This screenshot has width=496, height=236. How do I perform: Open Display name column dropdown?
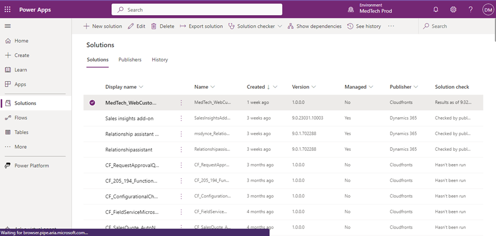click(x=141, y=87)
